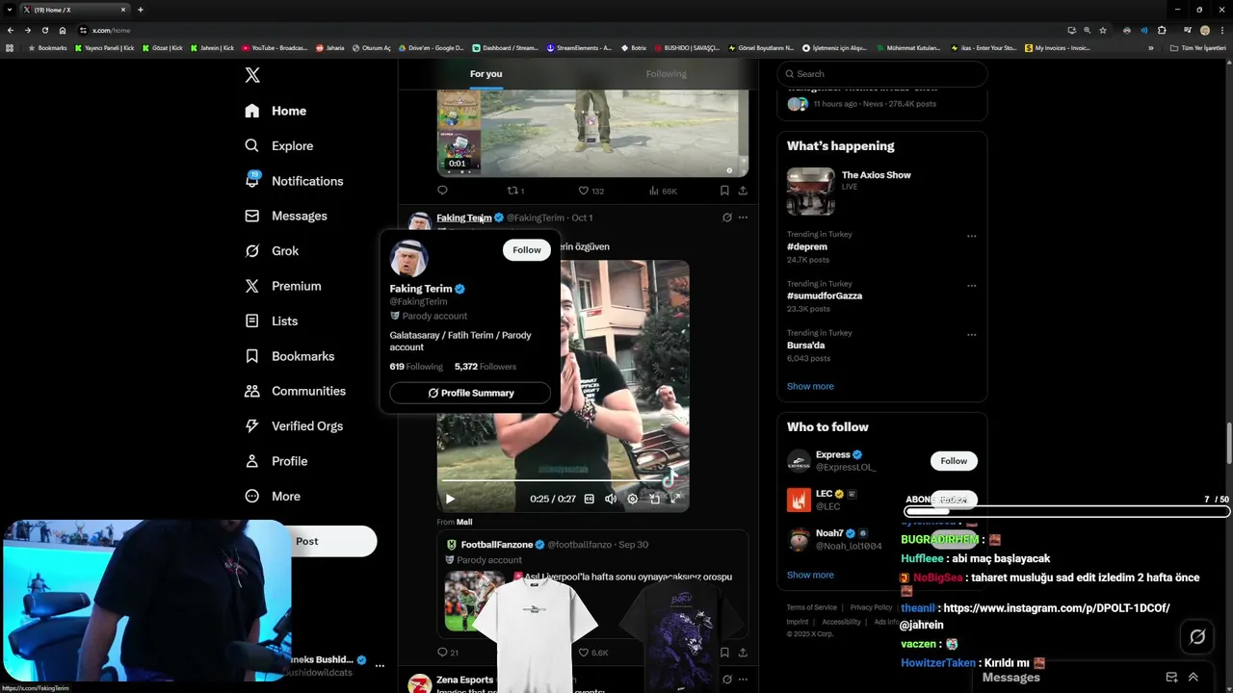The height and width of the screenshot is (693, 1233).
Task: Open a new browser tab
Action: 141,10
